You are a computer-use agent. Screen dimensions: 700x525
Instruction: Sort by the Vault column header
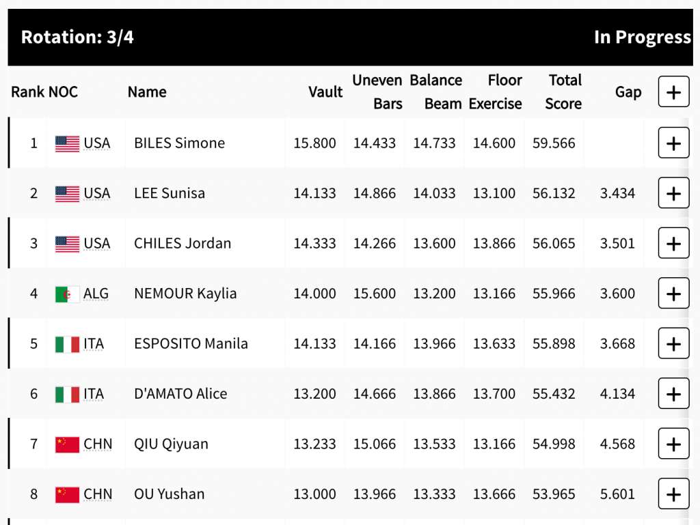325,92
